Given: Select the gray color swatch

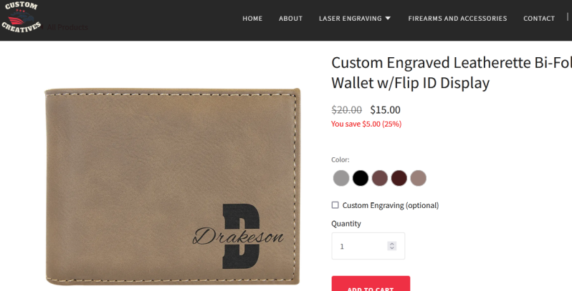Looking at the screenshot, I should pyautogui.click(x=341, y=178).
